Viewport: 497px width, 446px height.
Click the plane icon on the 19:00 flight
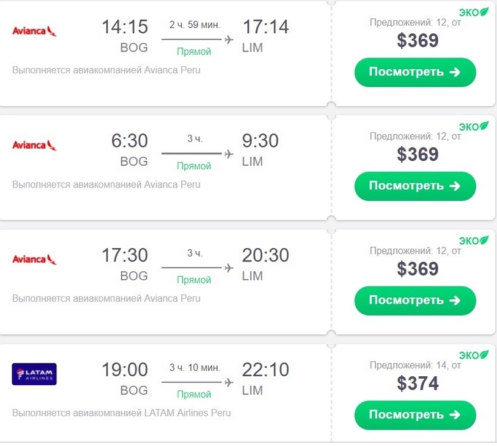click(229, 382)
